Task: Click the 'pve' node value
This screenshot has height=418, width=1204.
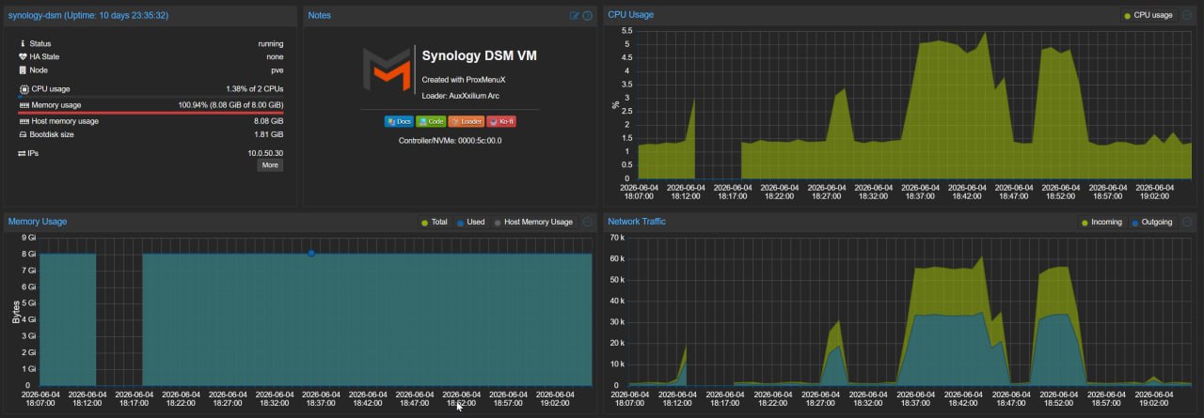Action: [x=277, y=70]
